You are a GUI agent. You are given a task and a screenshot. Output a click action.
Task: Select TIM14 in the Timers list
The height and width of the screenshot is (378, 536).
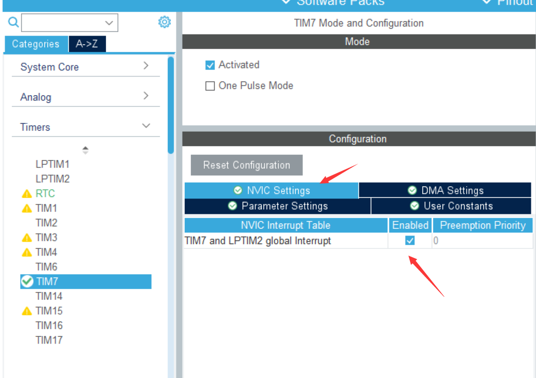coord(49,296)
